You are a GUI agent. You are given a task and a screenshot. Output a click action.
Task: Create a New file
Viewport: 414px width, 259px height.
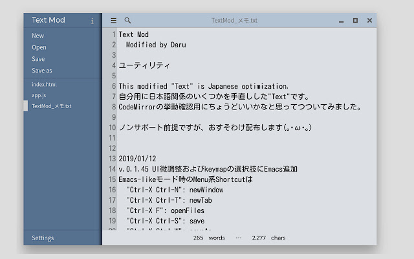[38, 36]
